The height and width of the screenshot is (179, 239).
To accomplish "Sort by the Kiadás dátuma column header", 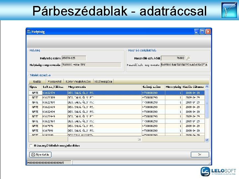I will [193, 87].
